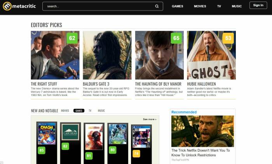The width and height of the screenshot is (272, 164).
Task: Open the Music menu
Action: (x=237, y=6)
